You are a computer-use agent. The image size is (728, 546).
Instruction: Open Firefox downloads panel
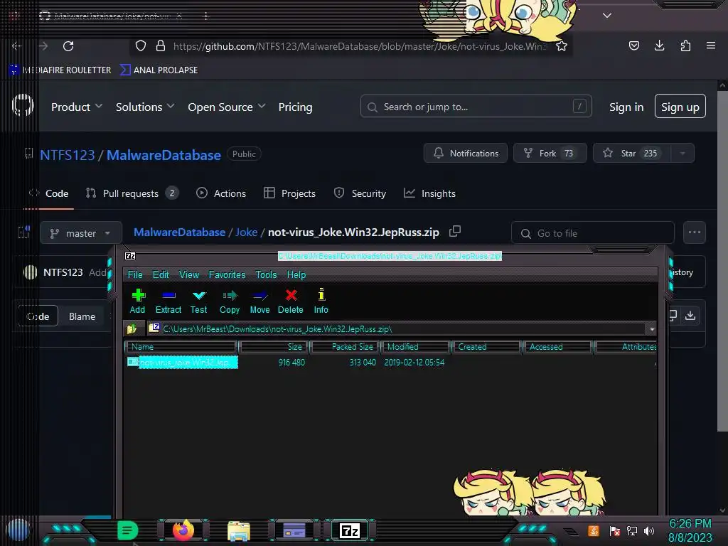click(x=659, y=45)
